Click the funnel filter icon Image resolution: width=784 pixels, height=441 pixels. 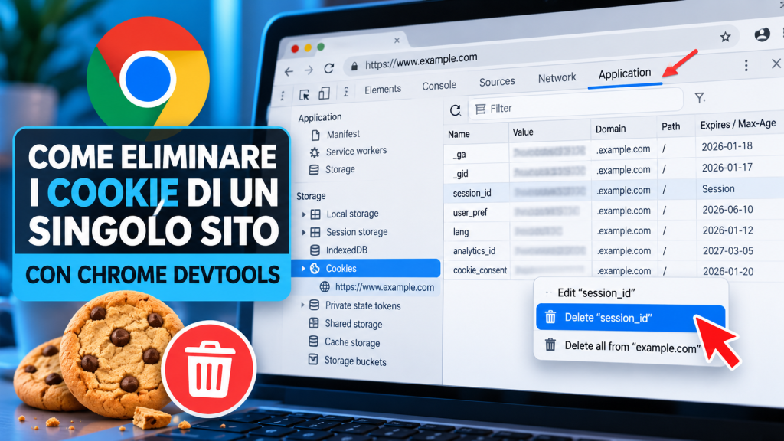700,98
